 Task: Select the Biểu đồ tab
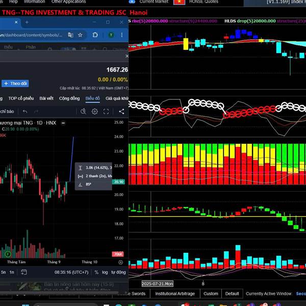coord(92,98)
